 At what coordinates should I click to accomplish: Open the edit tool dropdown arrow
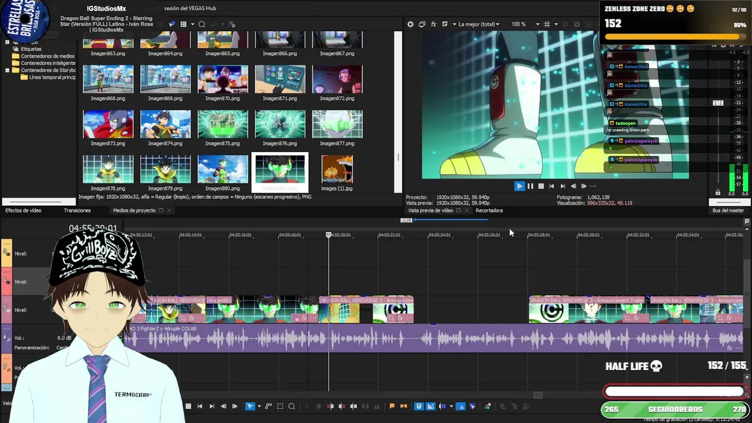[x=258, y=406]
